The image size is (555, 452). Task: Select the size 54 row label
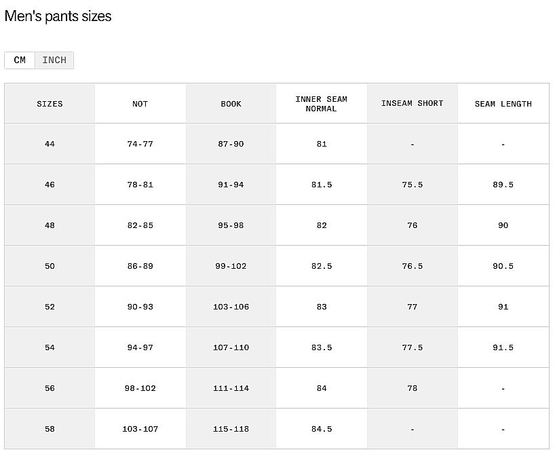(50, 347)
